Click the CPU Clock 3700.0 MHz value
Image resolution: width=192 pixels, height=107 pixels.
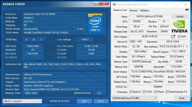(x=33, y=46)
